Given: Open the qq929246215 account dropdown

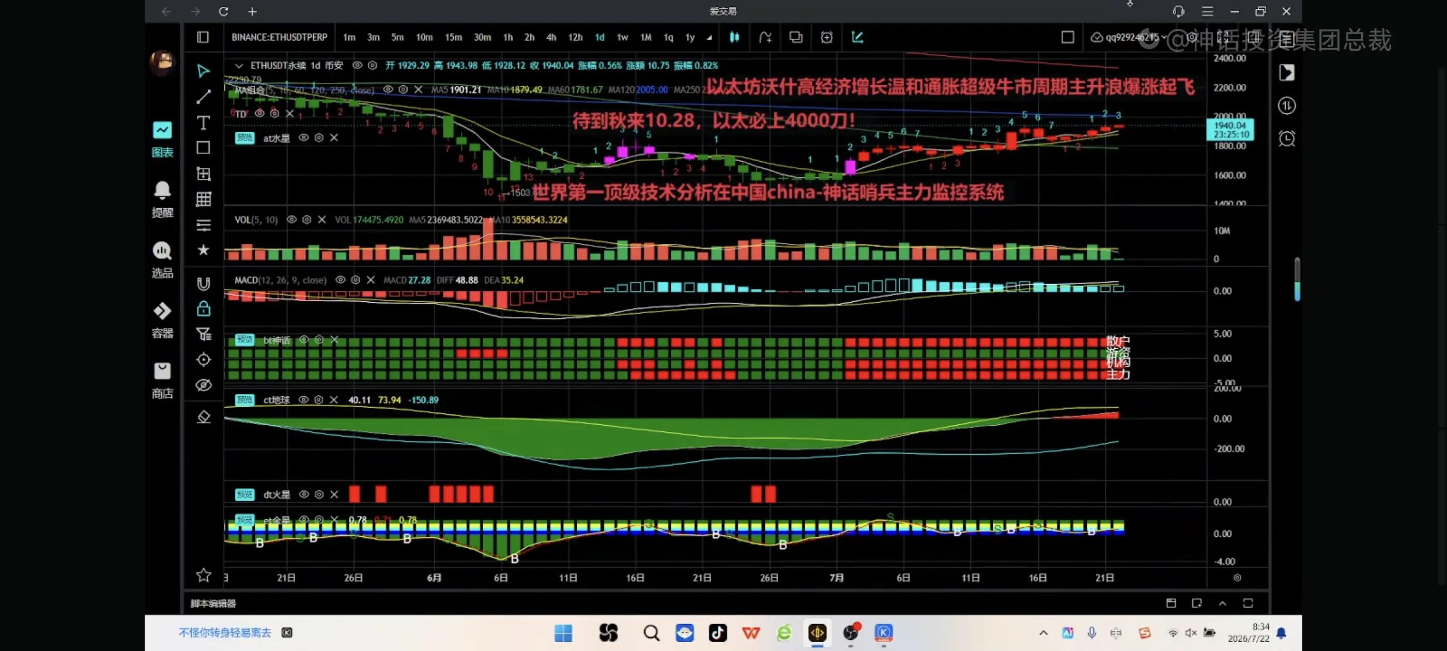Looking at the screenshot, I should click(x=1129, y=37).
